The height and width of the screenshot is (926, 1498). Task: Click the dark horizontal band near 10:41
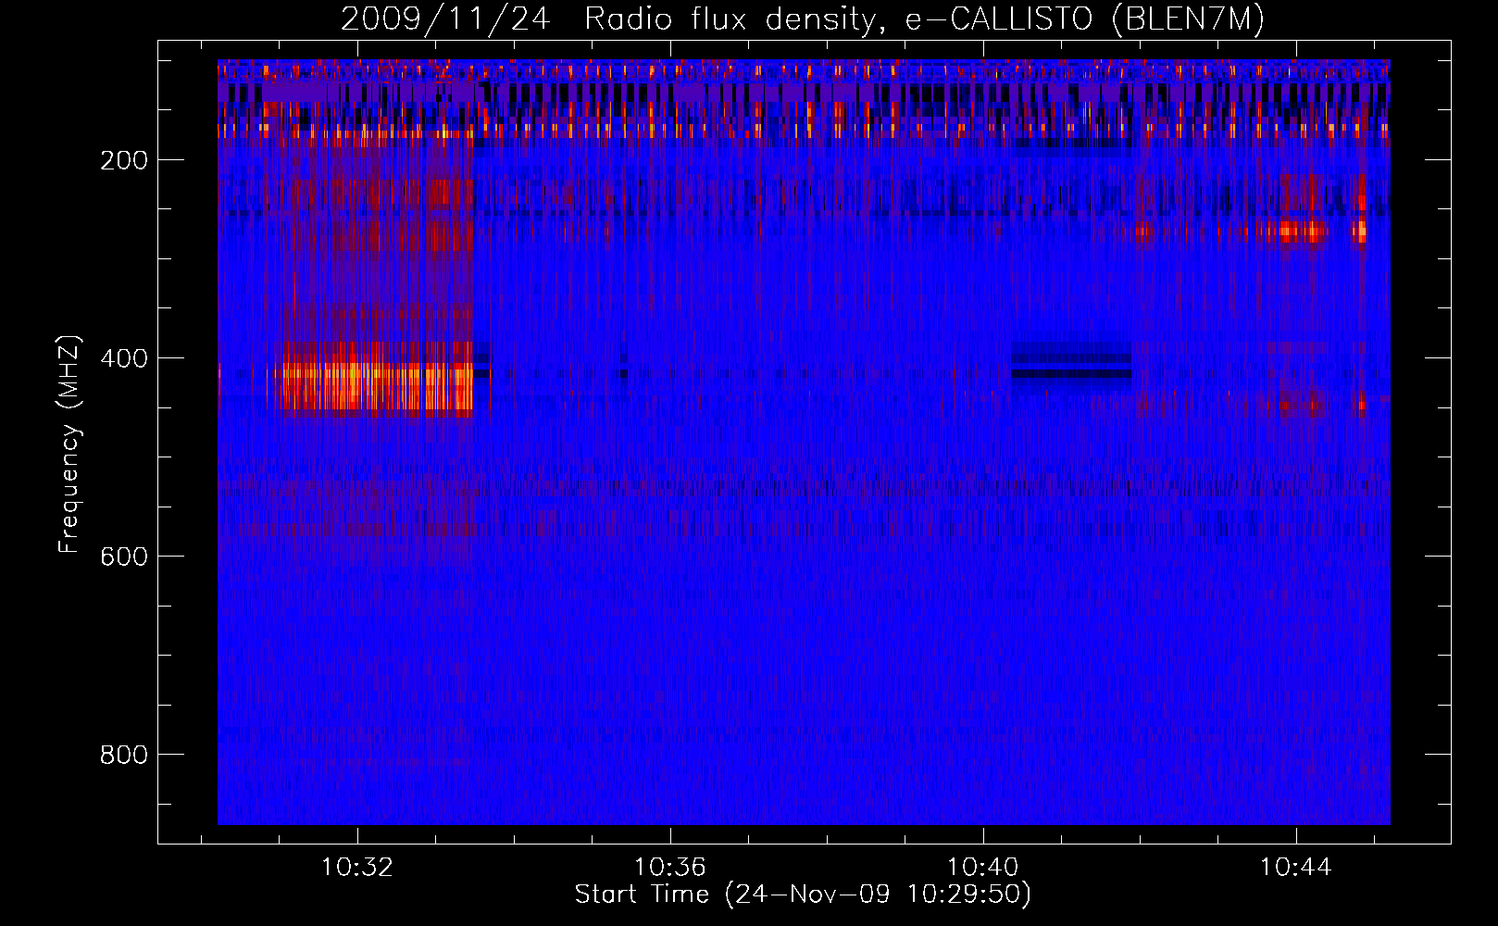(x=1071, y=374)
